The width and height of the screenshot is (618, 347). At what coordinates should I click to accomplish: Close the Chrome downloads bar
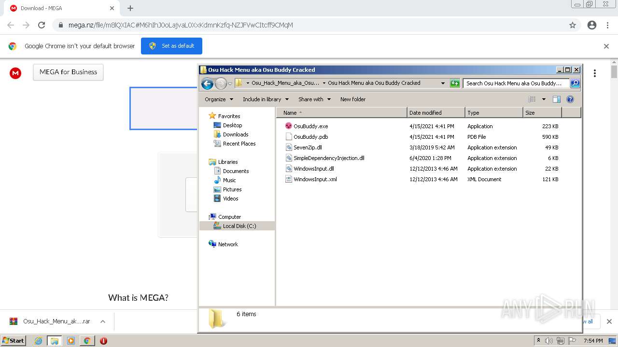click(x=609, y=321)
